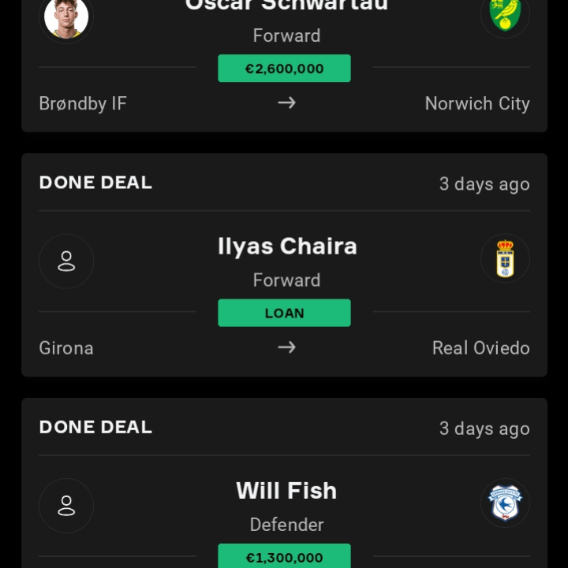Tap Oscar Schwartau's player photo
Screen dimensions: 568x568
pos(66,16)
